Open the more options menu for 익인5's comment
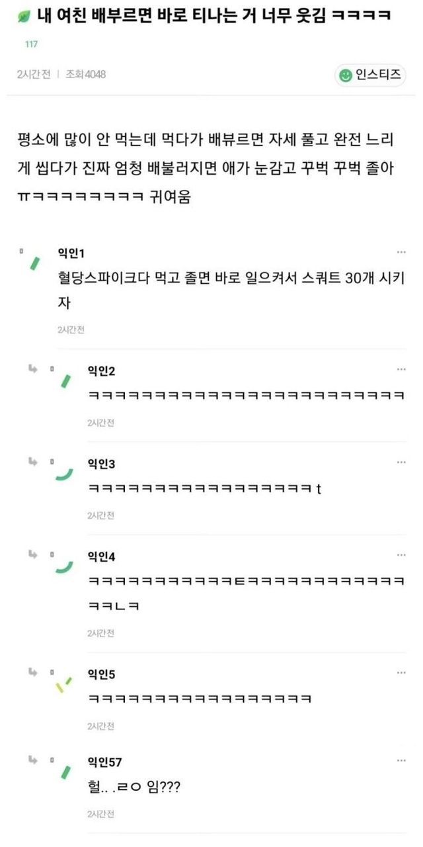The image size is (423, 847). tap(401, 672)
